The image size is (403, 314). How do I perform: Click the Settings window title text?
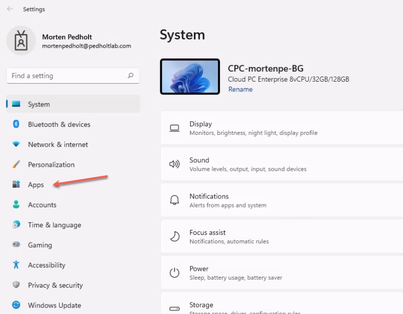34,9
